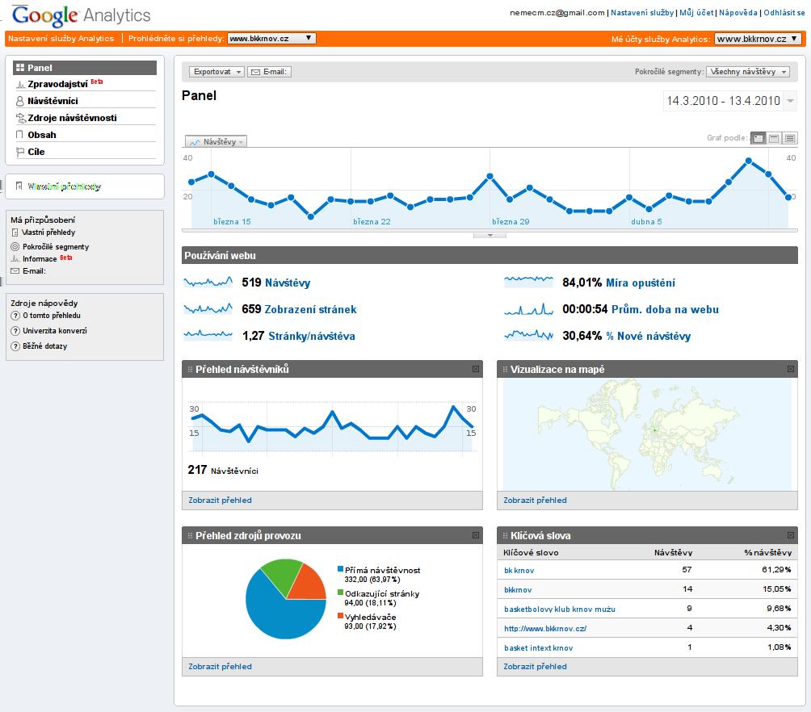
Task: Click Odhlásit se link
Action: pos(784,12)
